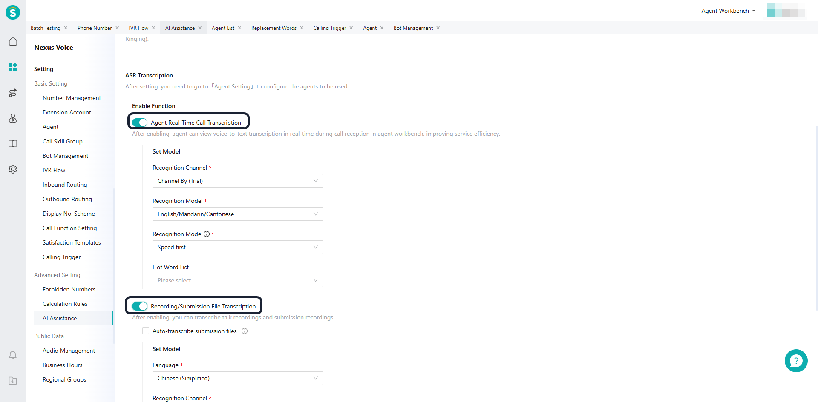Image resolution: width=818 pixels, height=402 pixels.
Task: Close the Phone Number tab
Action: (x=117, y=28)
